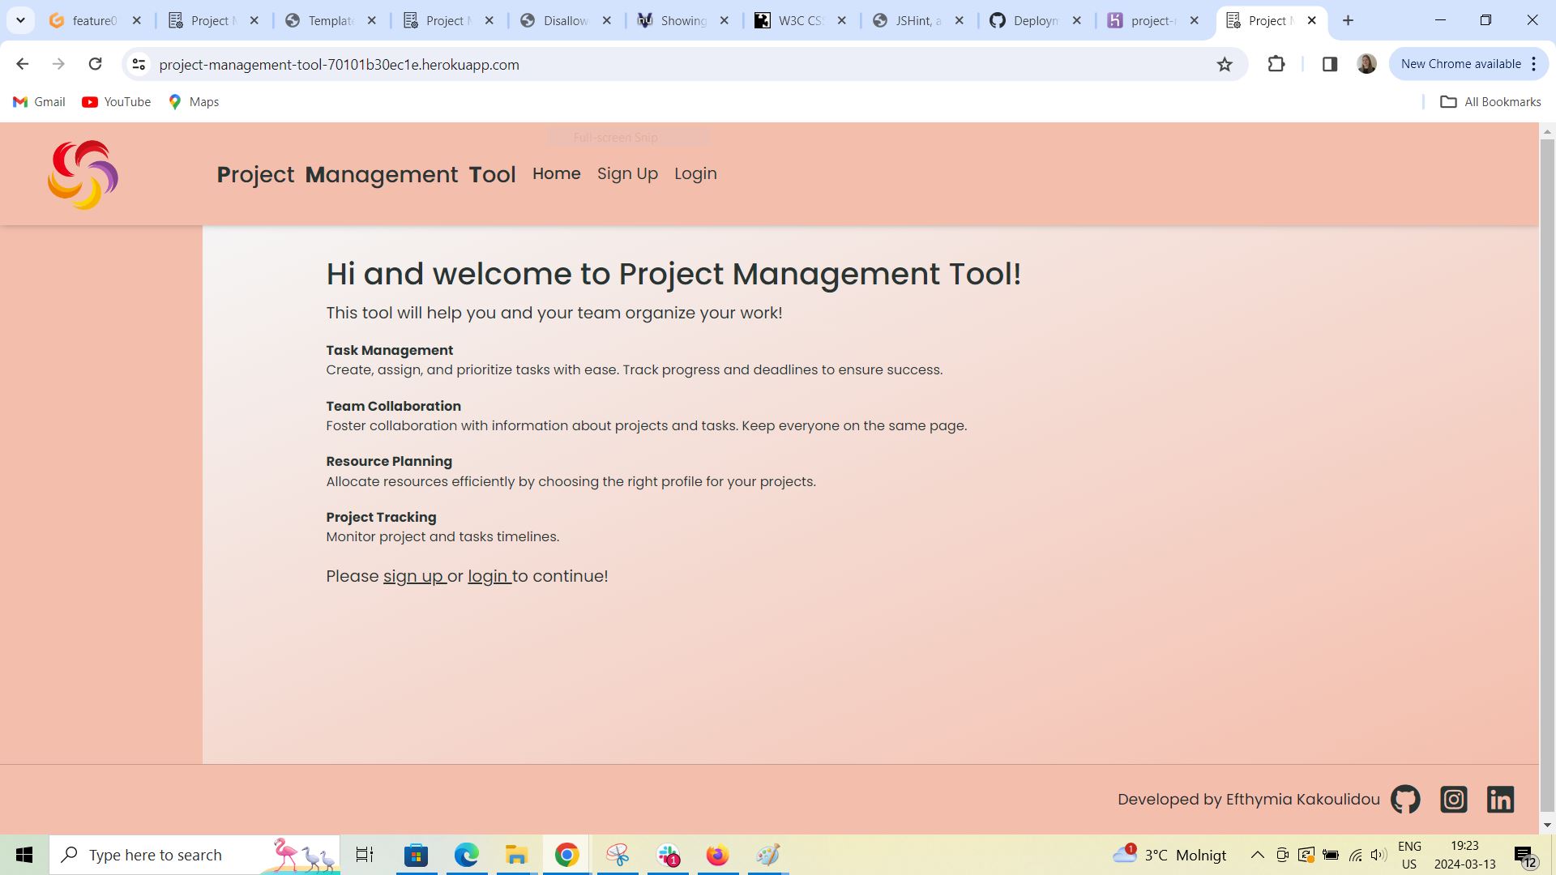The width and height of the screenshot is (1556, 875).
Task: Click the login link to continue
Action: click(487, 576)
